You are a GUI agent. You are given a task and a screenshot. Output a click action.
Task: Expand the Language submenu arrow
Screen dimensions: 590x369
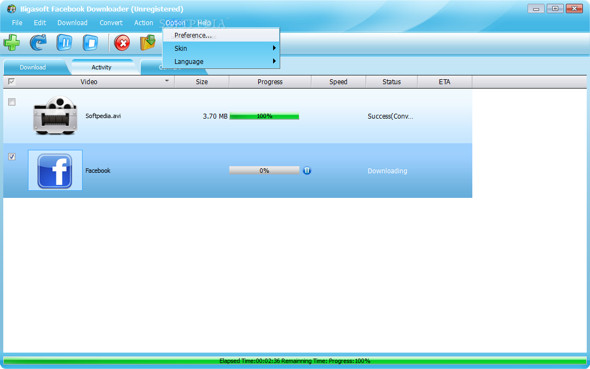[274, 61]
